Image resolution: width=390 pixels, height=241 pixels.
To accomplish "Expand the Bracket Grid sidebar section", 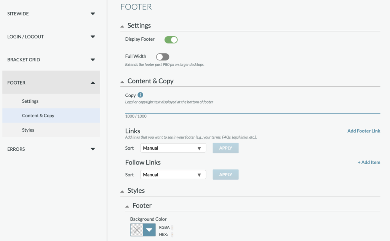I will [93, 60].
